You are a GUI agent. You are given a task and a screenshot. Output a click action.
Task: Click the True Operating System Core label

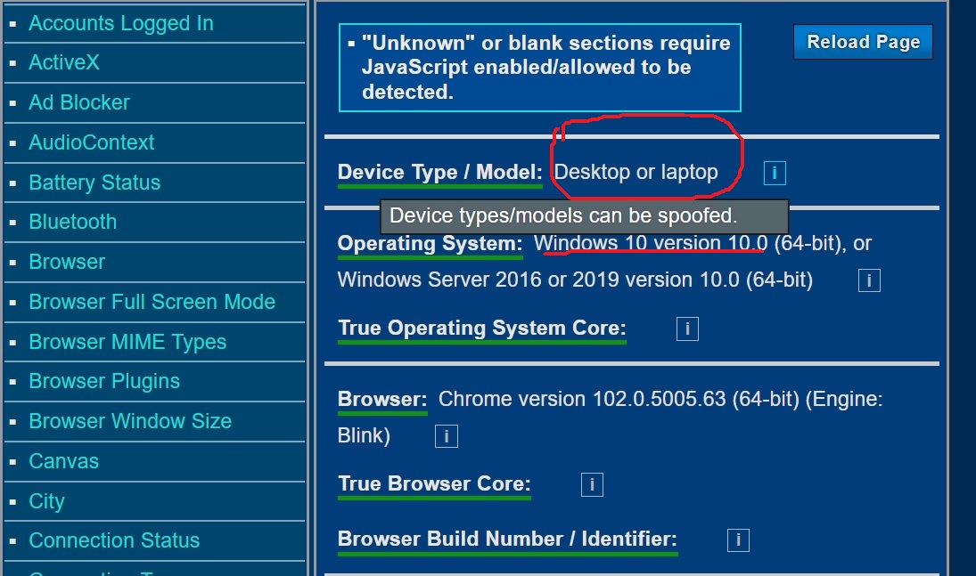(482, 329)
